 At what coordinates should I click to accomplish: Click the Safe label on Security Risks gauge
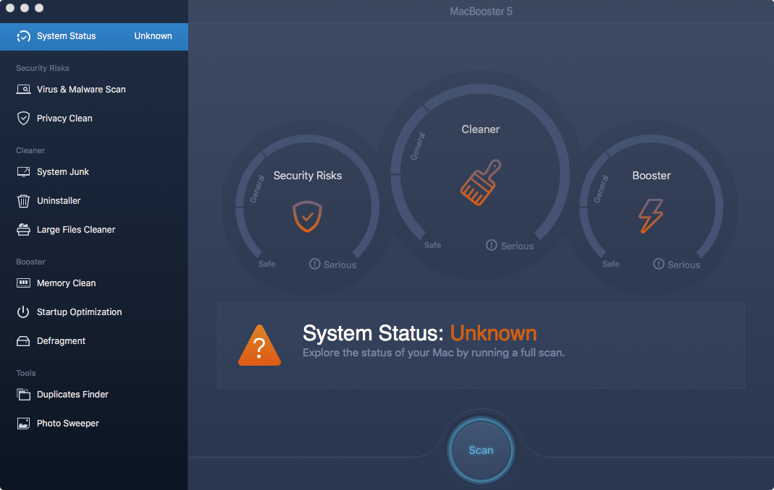pyautogui.click(x=266, y=264)
